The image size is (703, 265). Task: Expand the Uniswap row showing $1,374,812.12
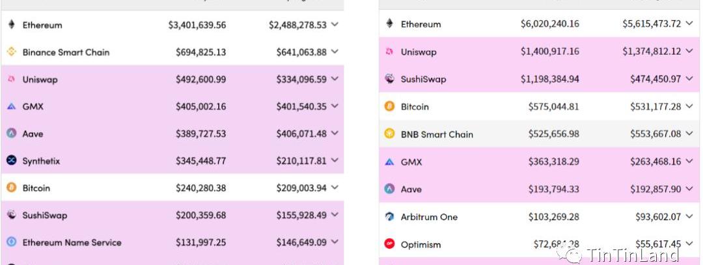click(689, 51)
